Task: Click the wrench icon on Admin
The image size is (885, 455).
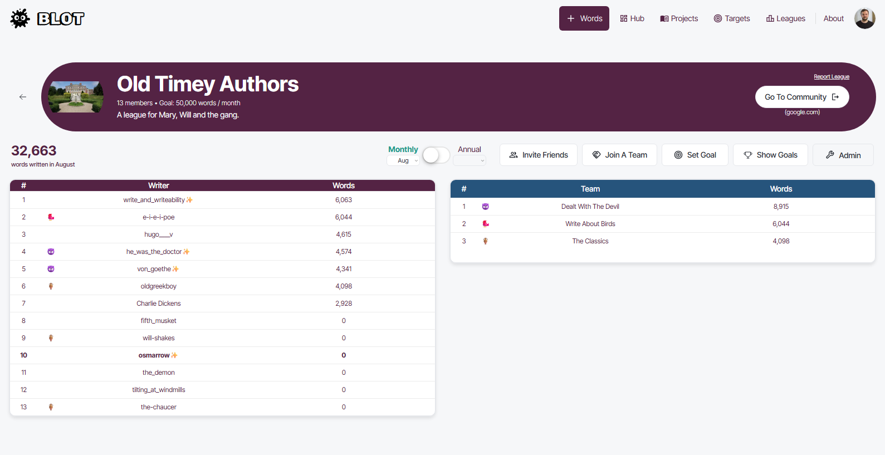Action: 830,155
